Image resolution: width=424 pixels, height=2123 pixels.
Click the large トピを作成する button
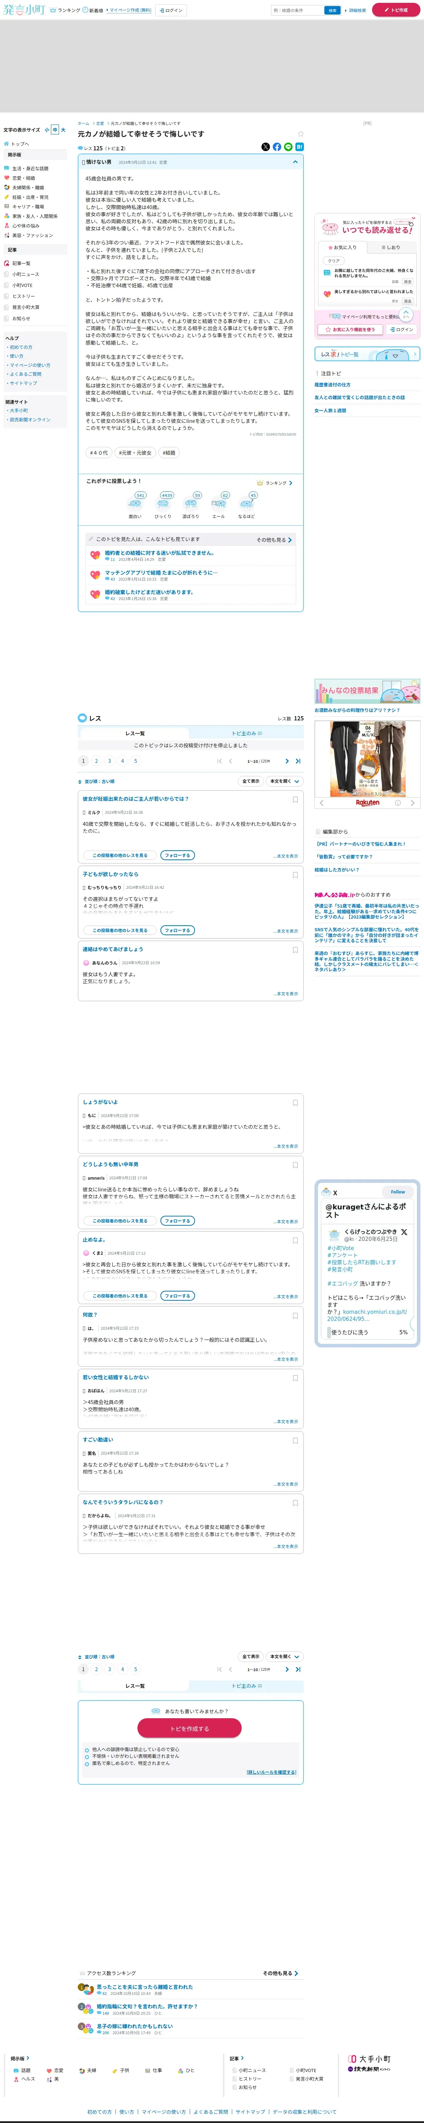(189, 1728)
